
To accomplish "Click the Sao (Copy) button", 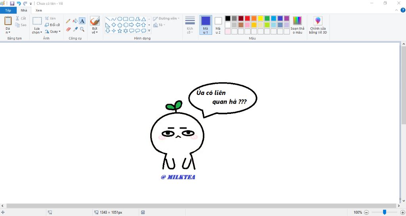I will [21, 25].
